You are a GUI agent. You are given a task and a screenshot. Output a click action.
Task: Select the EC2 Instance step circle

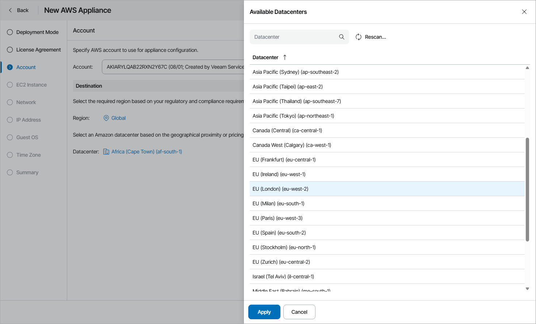pyautogui.click(x=10, y=85)
